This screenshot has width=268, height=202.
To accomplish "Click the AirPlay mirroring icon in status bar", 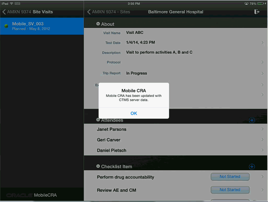I will point(246,3).
